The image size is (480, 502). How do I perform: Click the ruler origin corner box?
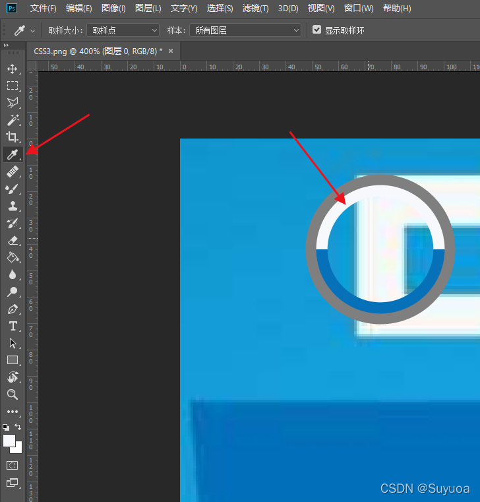click(32, 66)
